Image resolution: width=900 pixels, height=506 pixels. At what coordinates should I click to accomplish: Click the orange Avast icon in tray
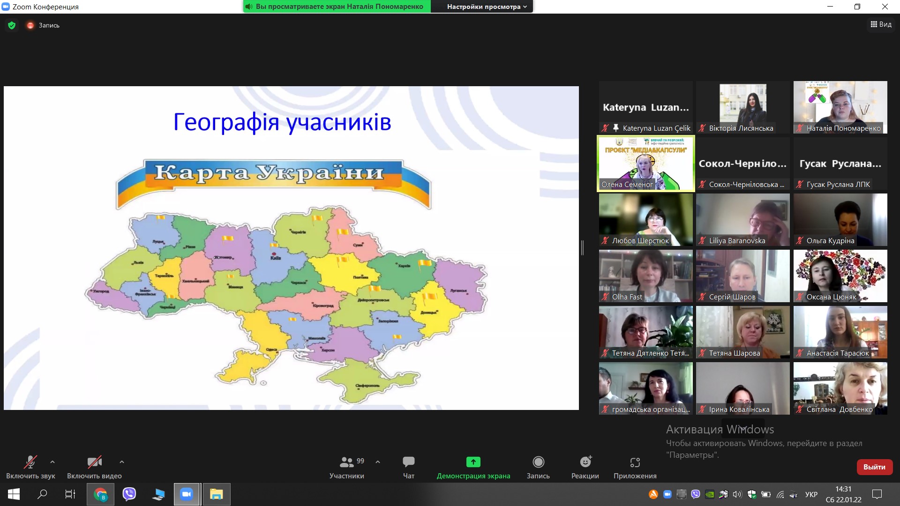pos(653,494)
